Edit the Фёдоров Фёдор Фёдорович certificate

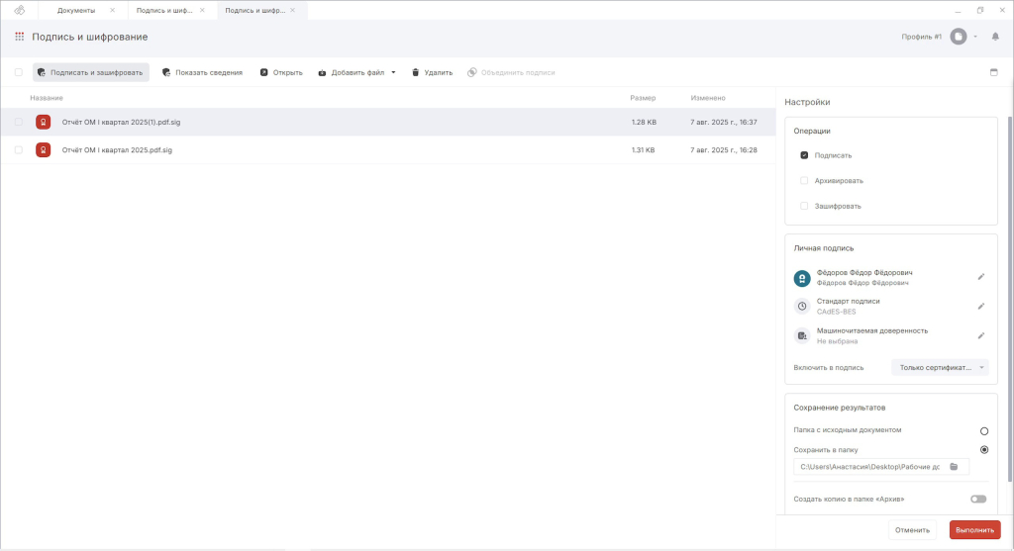(x=981, y=277)
